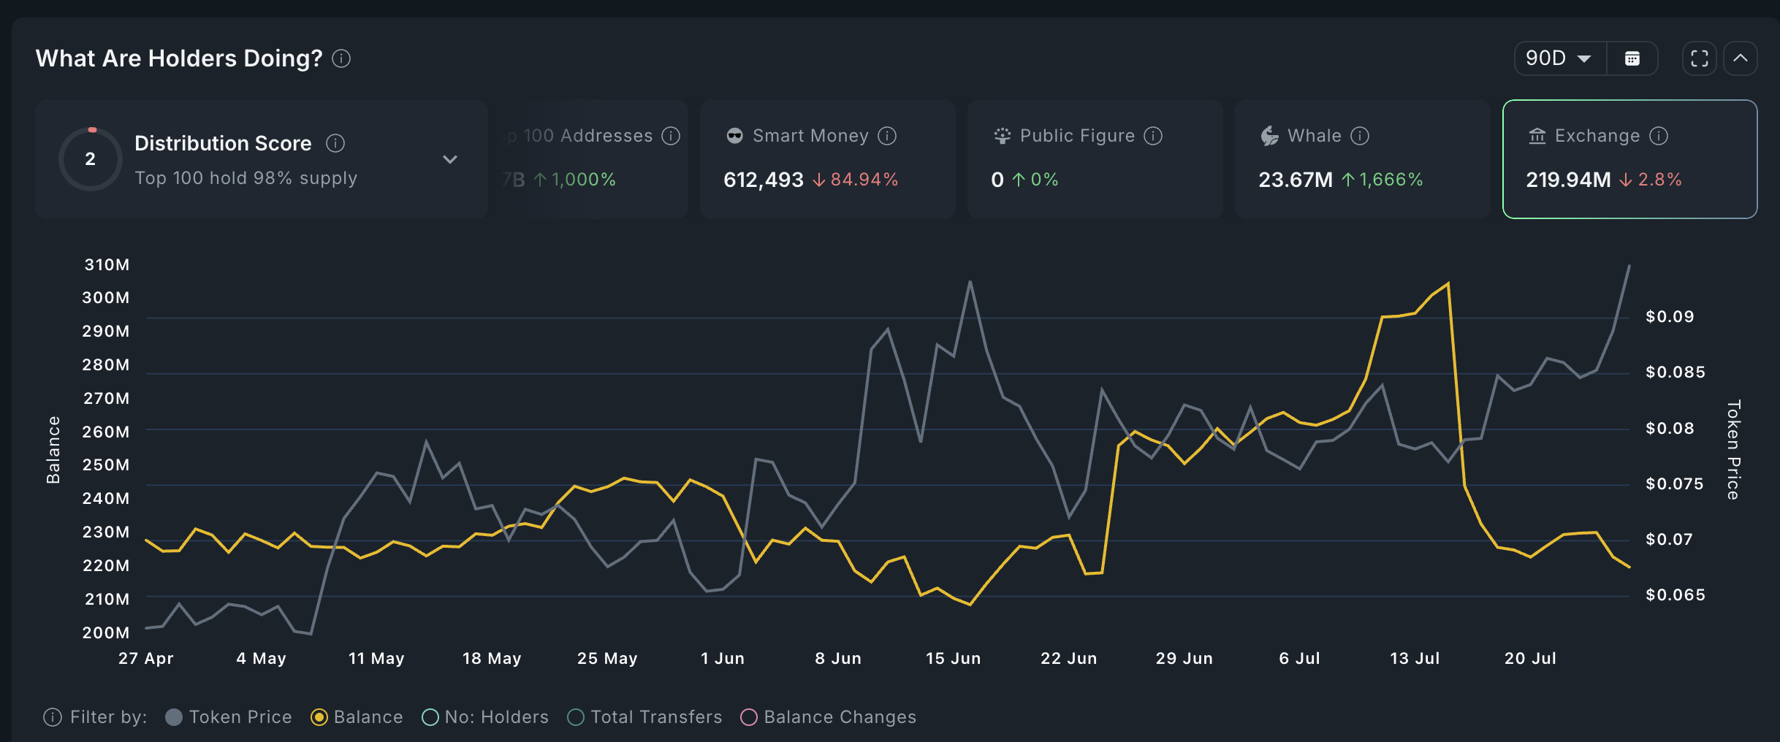
Task: Enable the Balance Changes filter
Action: [x=749, y=717]
